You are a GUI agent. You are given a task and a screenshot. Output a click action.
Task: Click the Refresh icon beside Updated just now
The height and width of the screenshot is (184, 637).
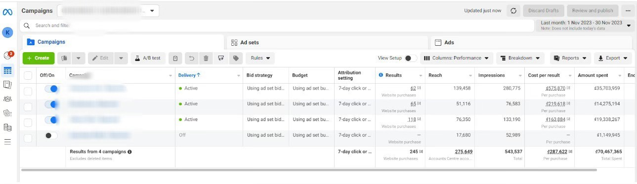(513, 10)
